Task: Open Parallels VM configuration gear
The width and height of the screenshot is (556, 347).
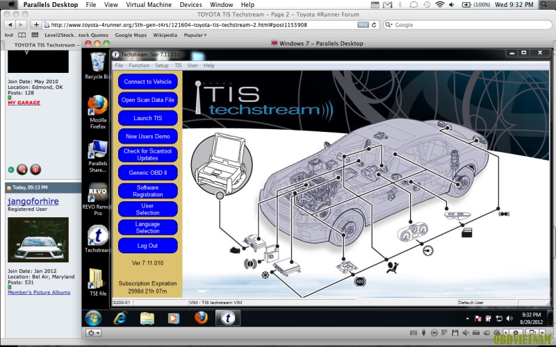Action: pyautogui.click(x=516, y=333)
